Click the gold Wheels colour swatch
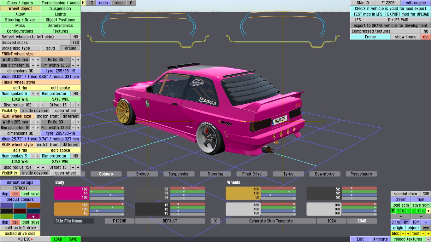 243,193
